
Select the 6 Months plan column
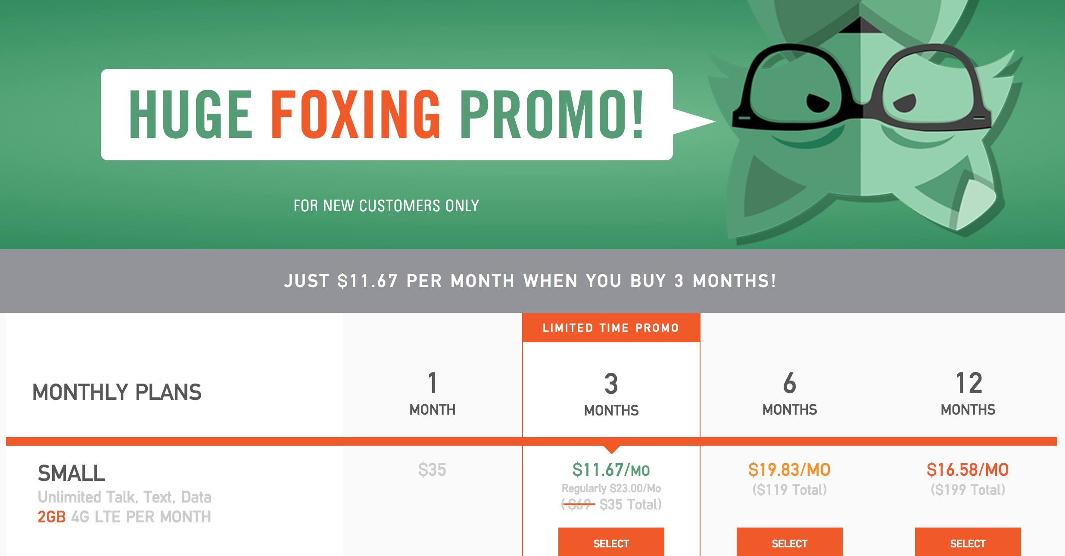pos(788,392)
